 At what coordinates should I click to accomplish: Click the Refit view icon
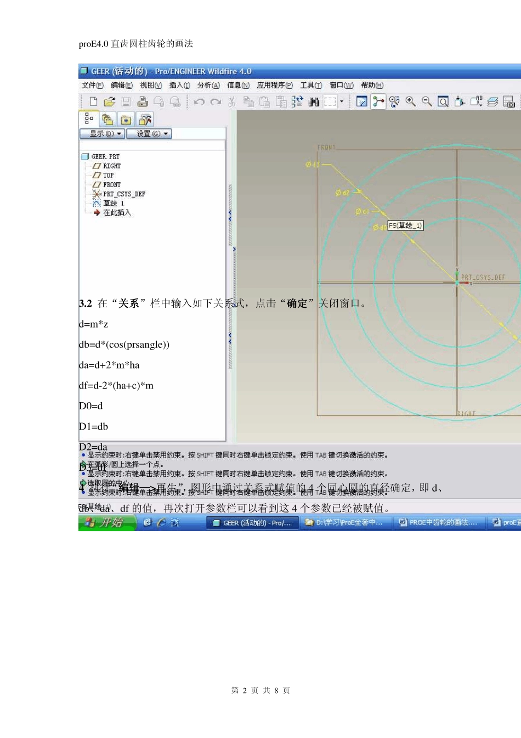[x=443, y=102]
